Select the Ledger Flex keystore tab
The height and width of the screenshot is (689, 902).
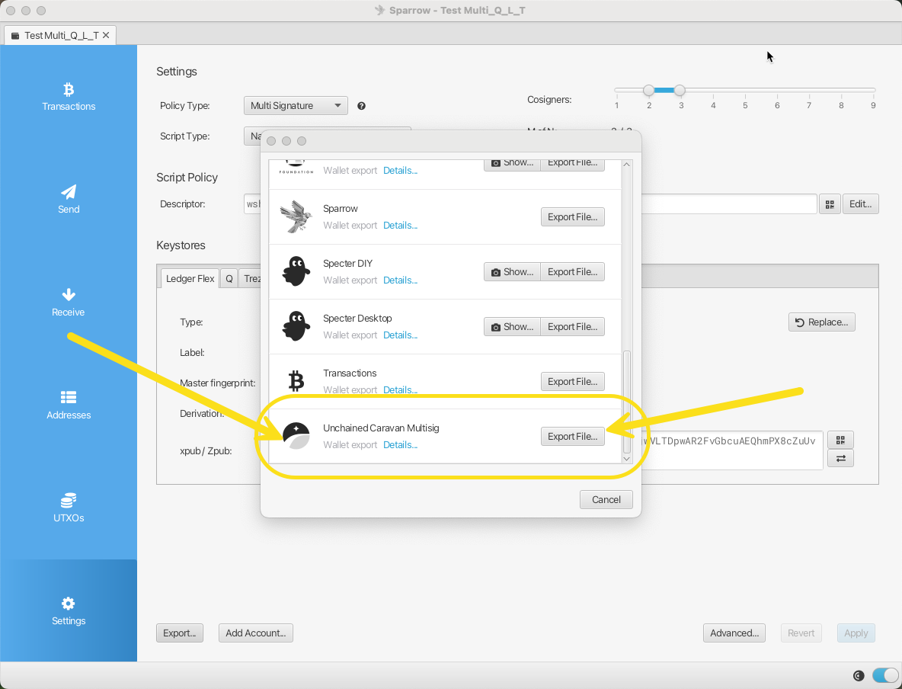(190, 279)
